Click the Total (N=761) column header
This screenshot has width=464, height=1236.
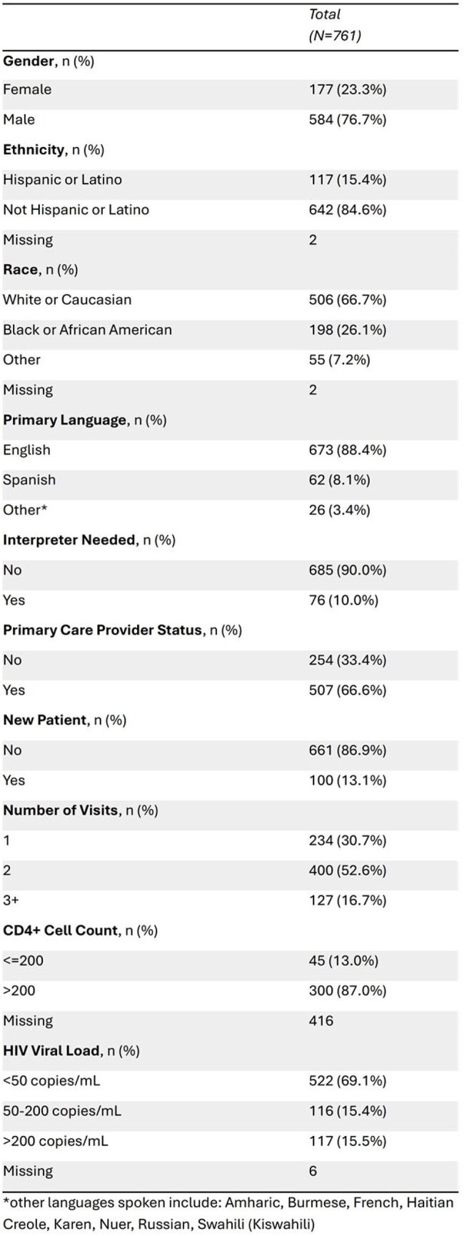[x=335, y=25]
